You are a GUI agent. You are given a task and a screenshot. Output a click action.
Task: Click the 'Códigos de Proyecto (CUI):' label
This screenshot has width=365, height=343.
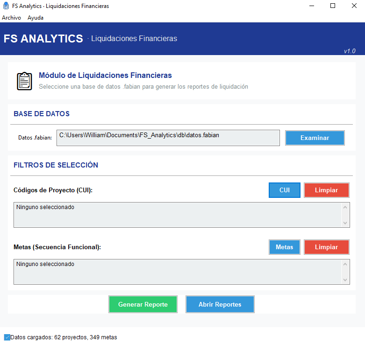[x=53, y=190]
